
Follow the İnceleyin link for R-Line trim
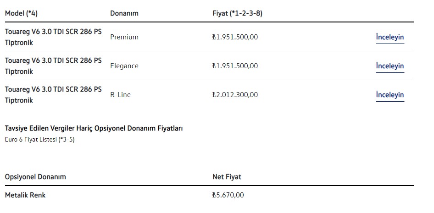pyautogui.click(x=389, y=95)
